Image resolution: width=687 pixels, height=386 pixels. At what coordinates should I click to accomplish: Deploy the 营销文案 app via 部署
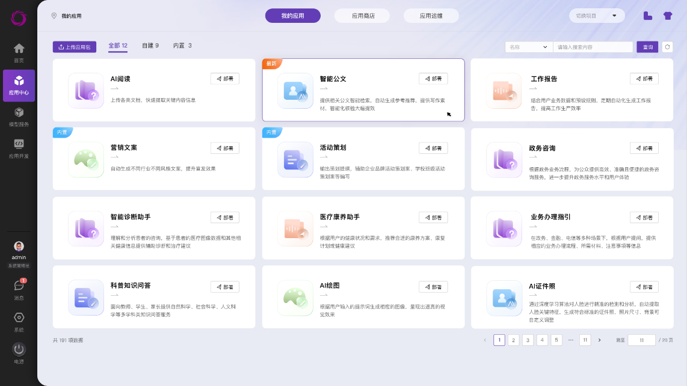tap(225, 148)
